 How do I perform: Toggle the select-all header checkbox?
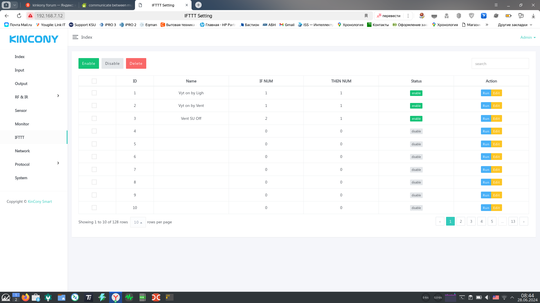point(94,81)
